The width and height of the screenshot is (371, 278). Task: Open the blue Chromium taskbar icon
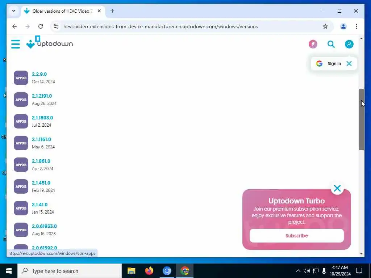point(167,271)
